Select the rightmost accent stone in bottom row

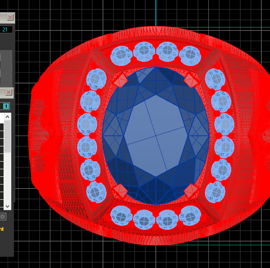pyautogui.click(x=190, y=216)
